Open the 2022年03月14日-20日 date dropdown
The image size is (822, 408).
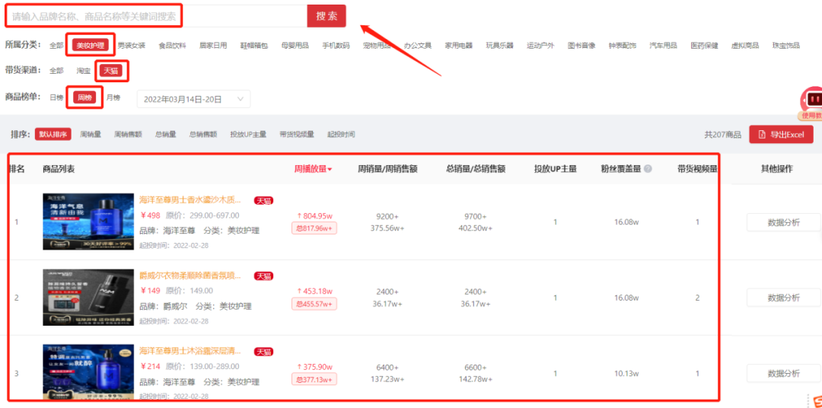[x=193, y=99]
